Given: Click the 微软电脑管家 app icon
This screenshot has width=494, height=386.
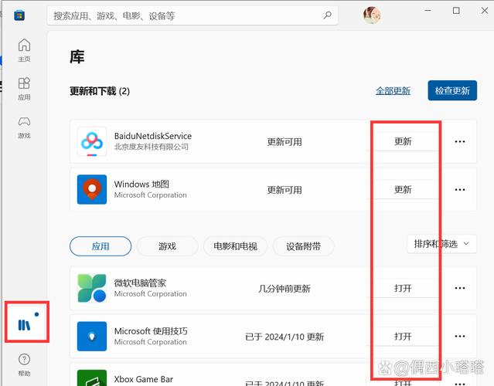Looking at the screenshot, I should [x=92, y=288].
